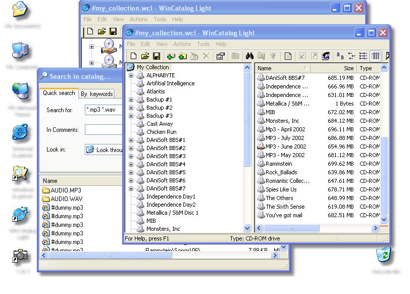Switch to small icons view
Screen dimensions: 410x294
click(x=352, y=56)
